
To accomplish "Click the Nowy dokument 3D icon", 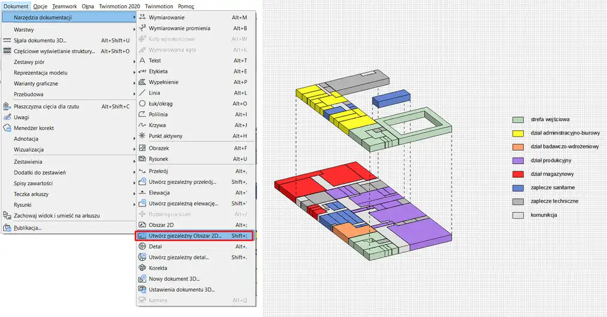I will click(142, 279).
